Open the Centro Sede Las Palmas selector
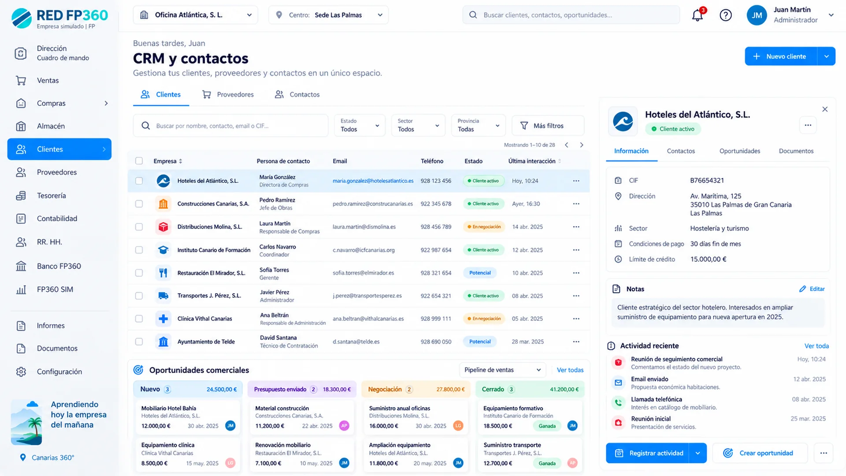This screenshot has width=846, height=476. pyautogui.click(x=328, y=15)
